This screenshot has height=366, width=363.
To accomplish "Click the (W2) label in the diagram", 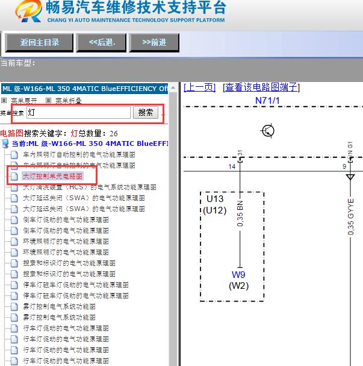I will 239,286.
